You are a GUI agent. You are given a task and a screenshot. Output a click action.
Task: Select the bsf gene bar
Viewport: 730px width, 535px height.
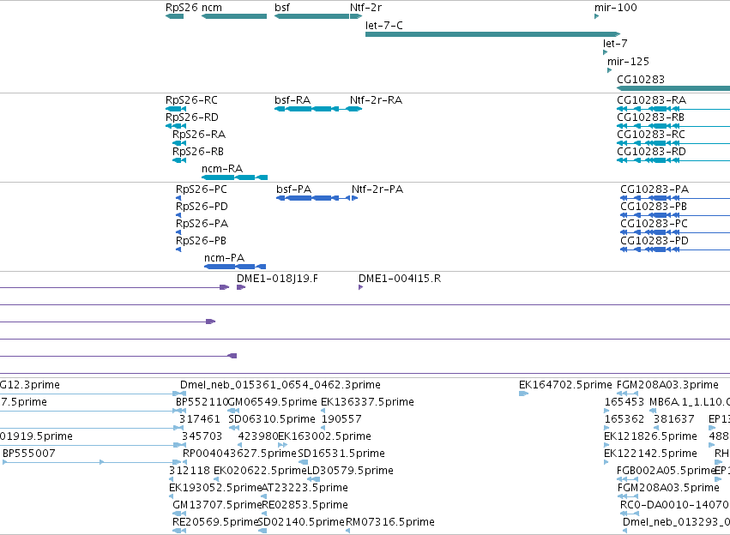pyautogui.click(x=312, y=16)
